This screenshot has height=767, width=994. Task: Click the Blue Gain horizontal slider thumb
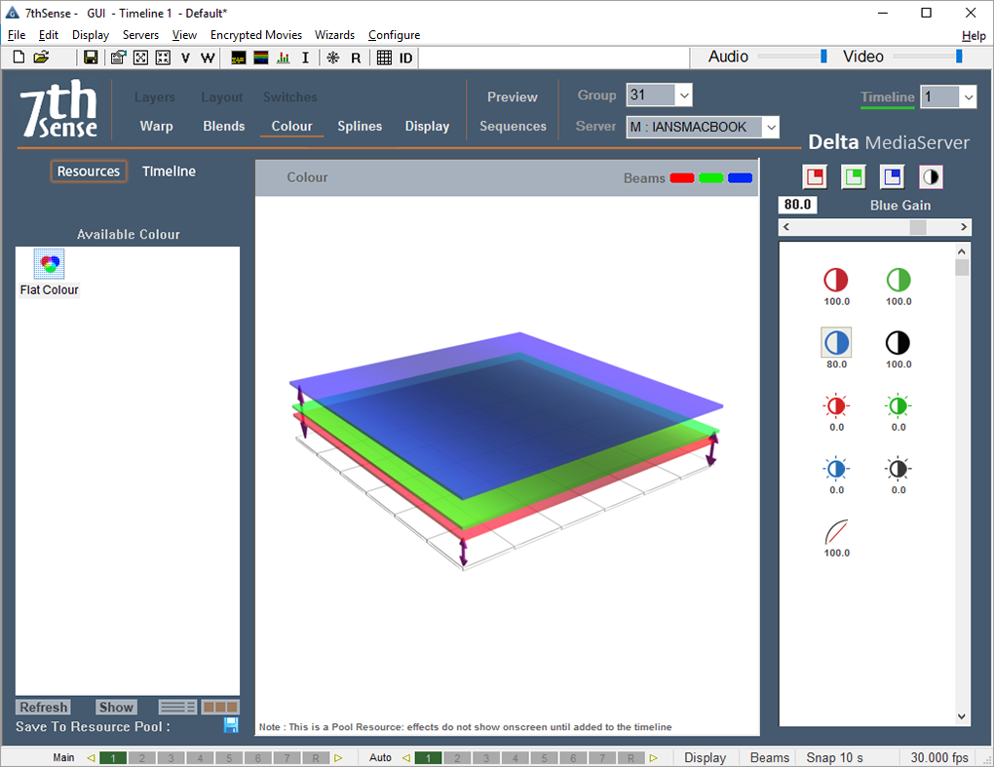tap(917, 227)
